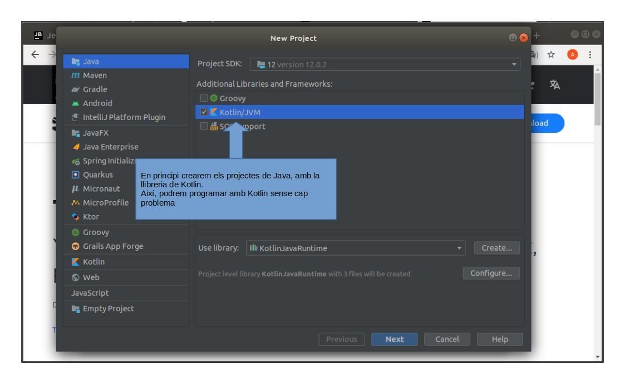Image resolution: width=625 pixels, height=384 pixels.
Task: Click the JetBrains JB browser tab
Action: [x=45, y=36]
